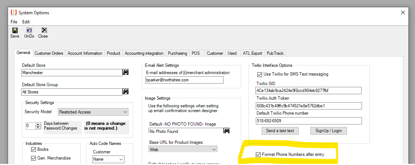The height and width of the screenshot is (165, 415).
Task: Click the password change days number field
Action: (30, 126)
